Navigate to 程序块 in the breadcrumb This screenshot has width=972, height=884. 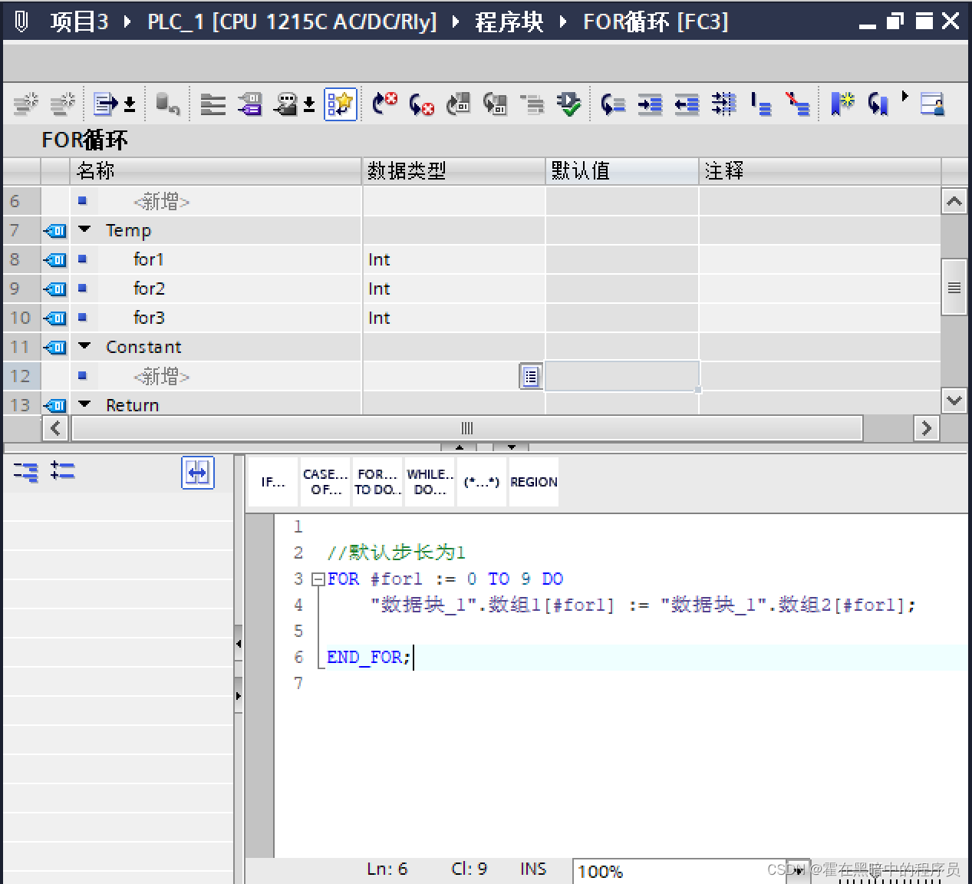click(509, 21)
